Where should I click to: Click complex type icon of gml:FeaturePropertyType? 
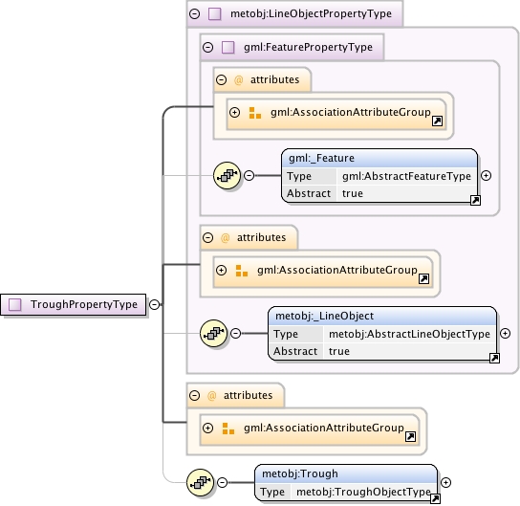[227, 47]
